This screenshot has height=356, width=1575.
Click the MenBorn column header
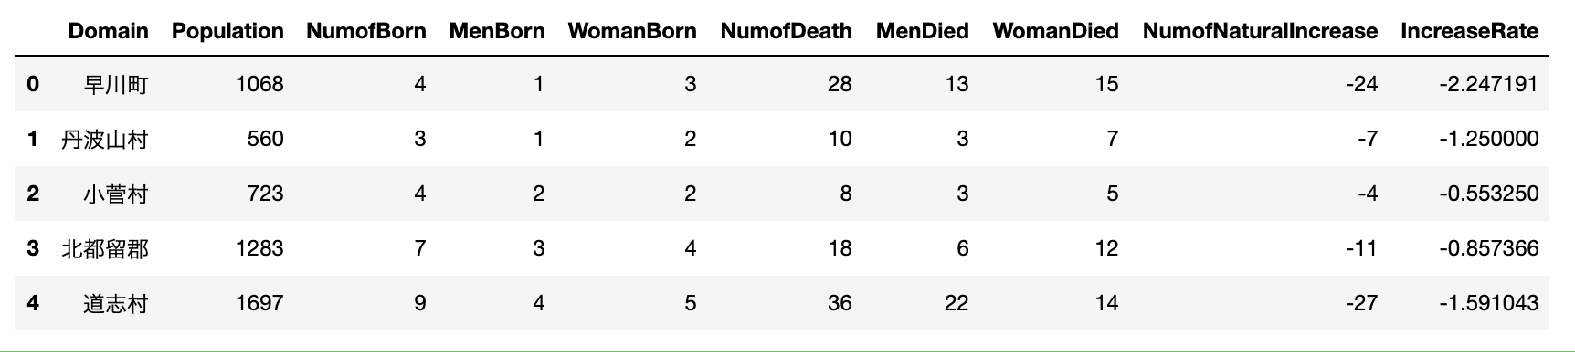click(497, 31)
